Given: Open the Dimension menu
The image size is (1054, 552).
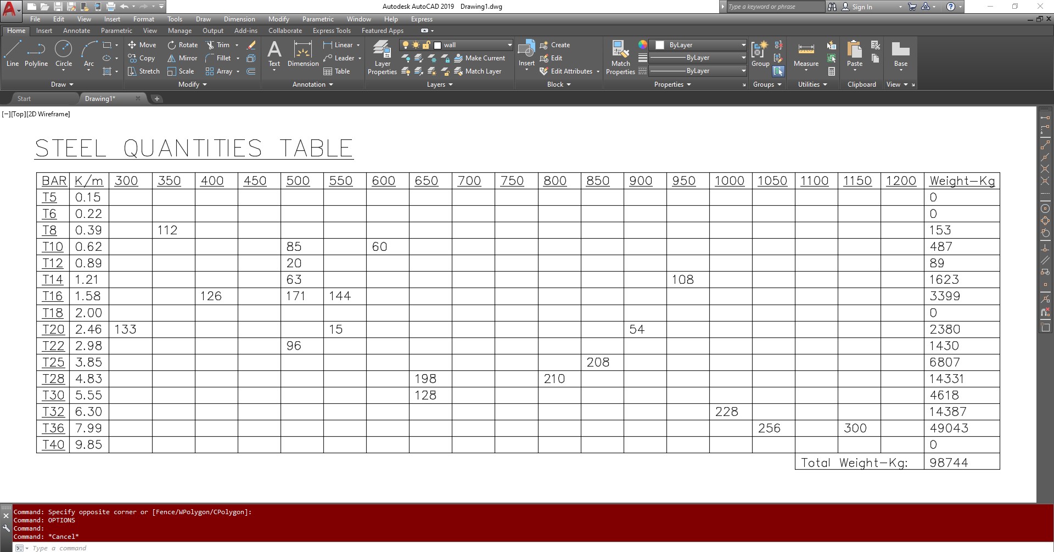Looking at the screenshot, I should click(x=239, y=19).
